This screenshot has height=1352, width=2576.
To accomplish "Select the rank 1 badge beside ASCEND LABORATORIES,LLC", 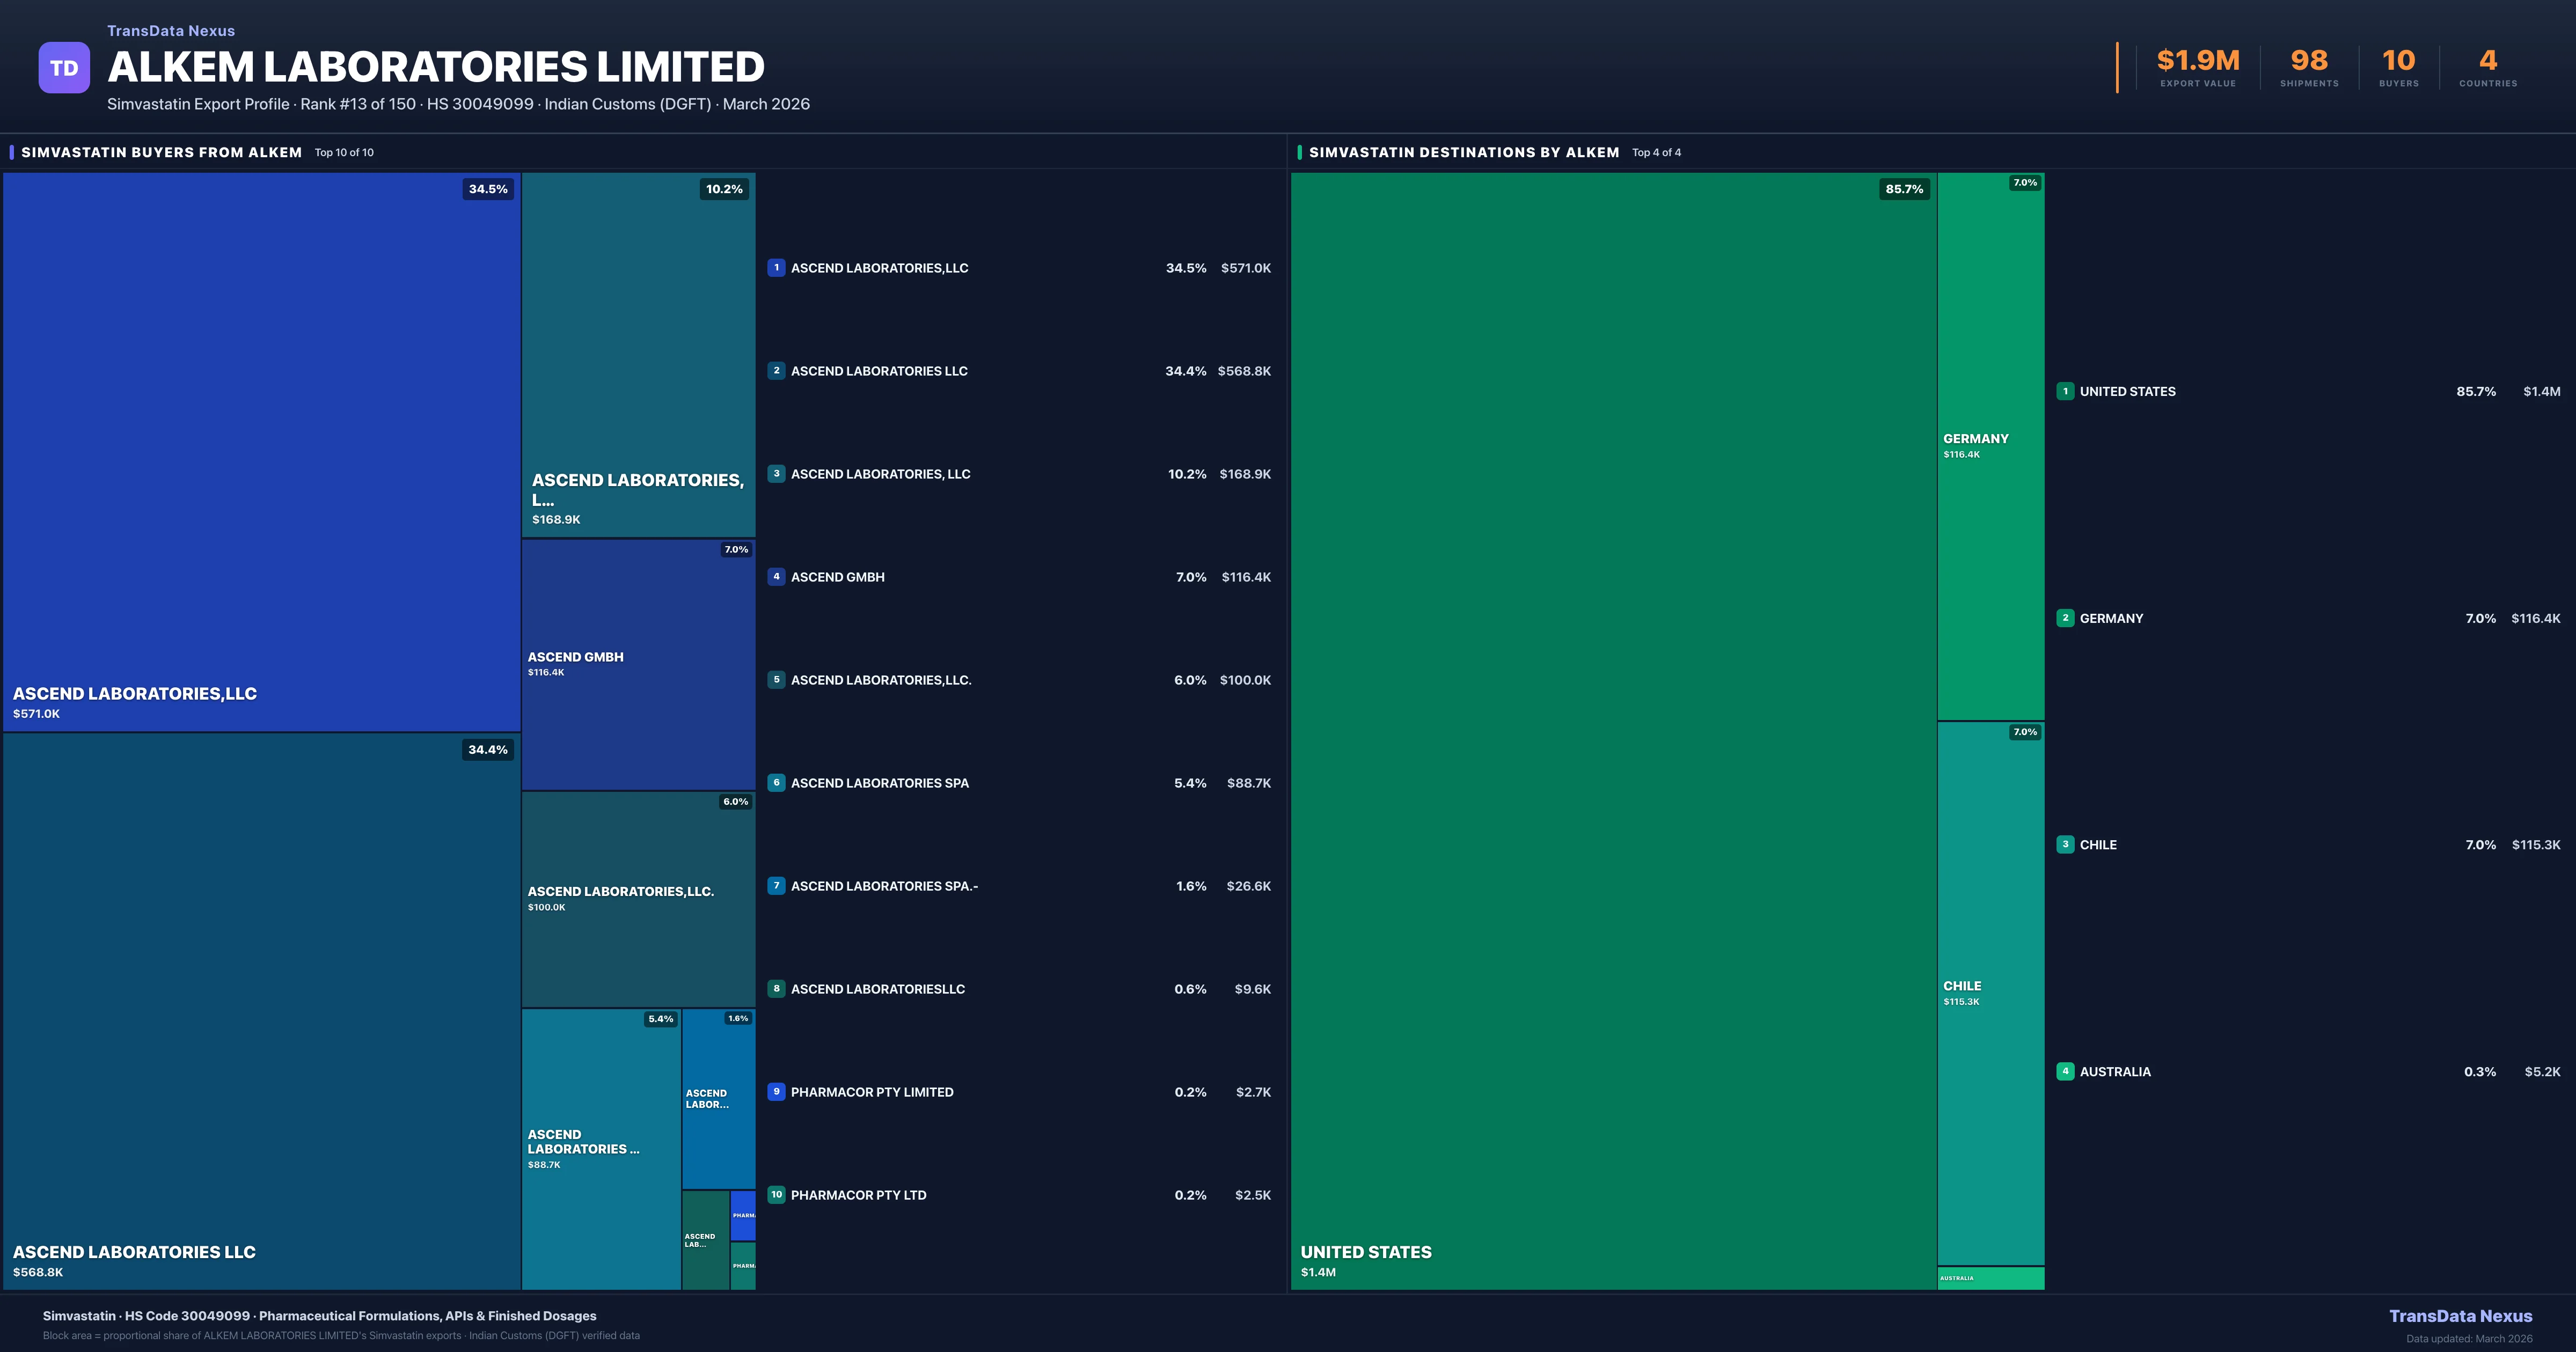I will (777, 267).
